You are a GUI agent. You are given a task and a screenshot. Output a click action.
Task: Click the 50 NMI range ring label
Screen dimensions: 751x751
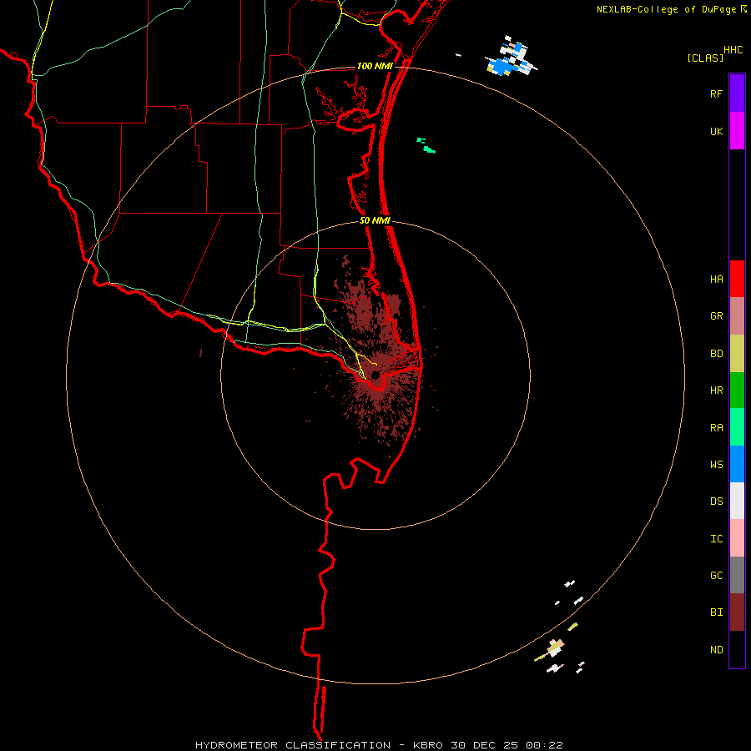click(x=375, y=220)
